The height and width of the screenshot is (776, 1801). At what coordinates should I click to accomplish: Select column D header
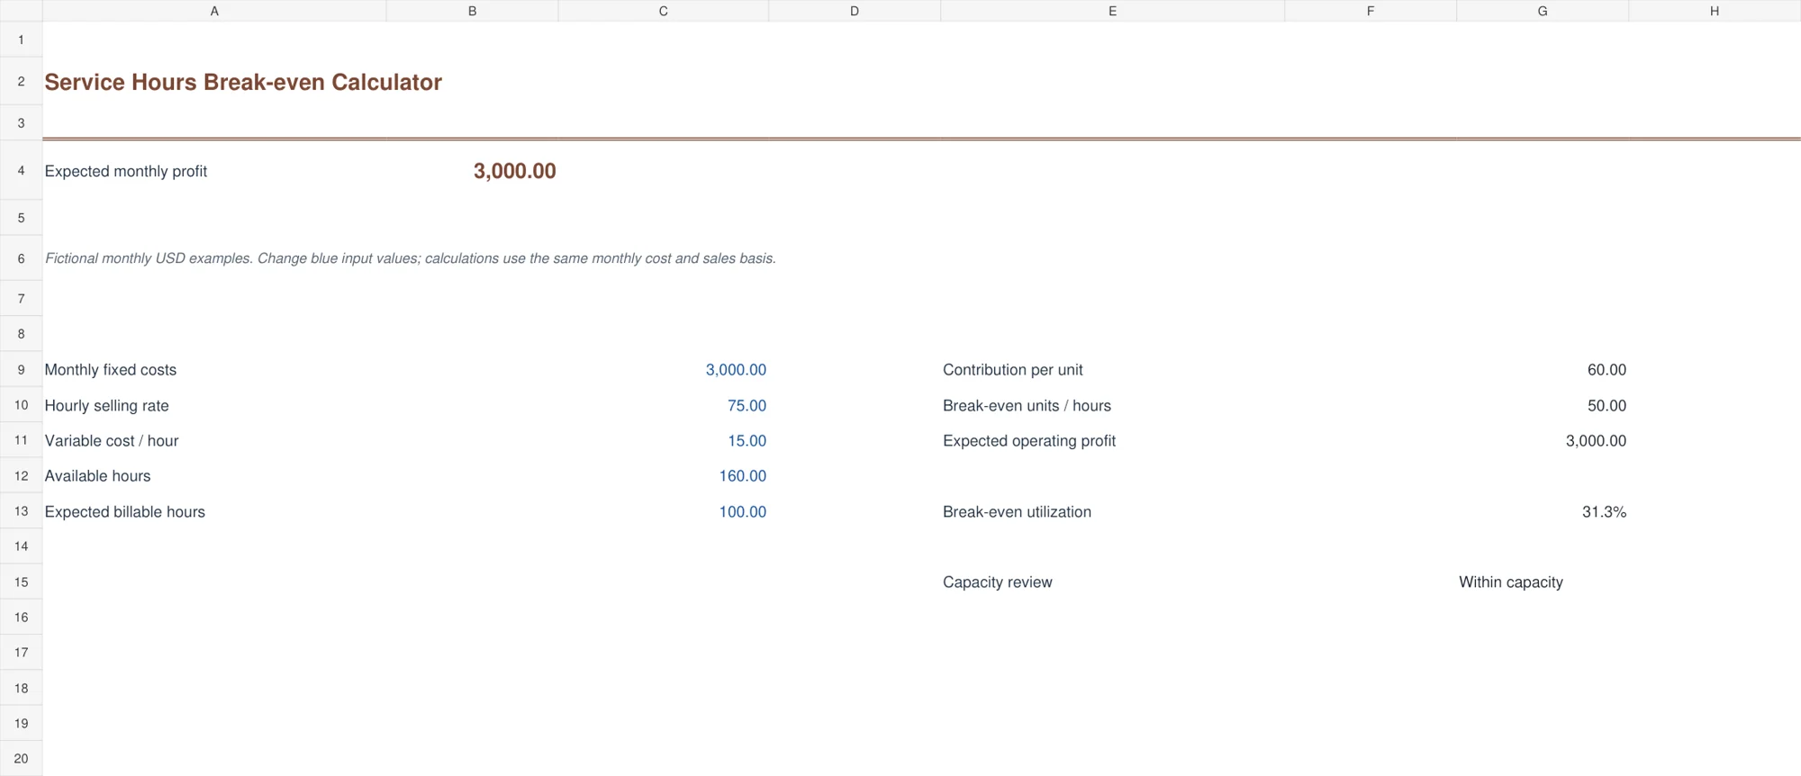pos(855,11)
